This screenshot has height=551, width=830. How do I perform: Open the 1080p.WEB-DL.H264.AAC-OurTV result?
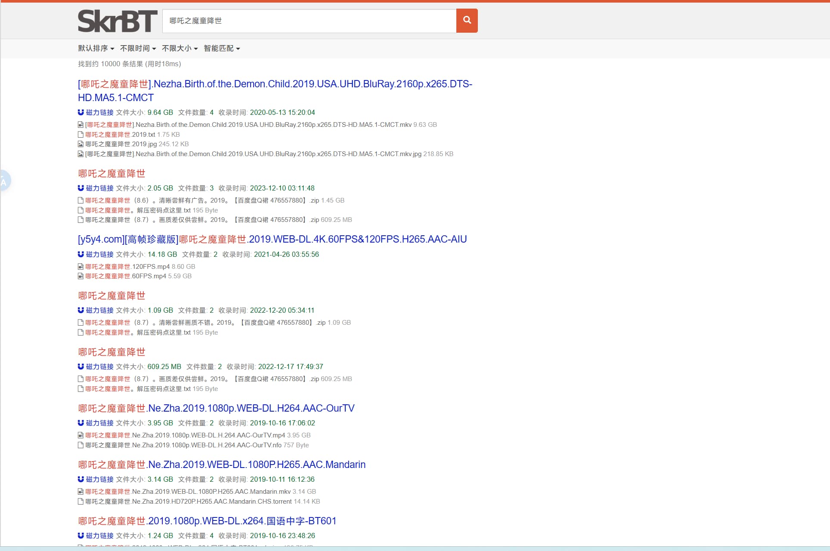pos(216,408)
